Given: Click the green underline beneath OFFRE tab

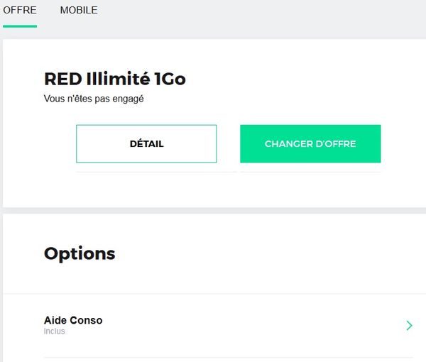Looking at the screenshot, I should [20, 26].
